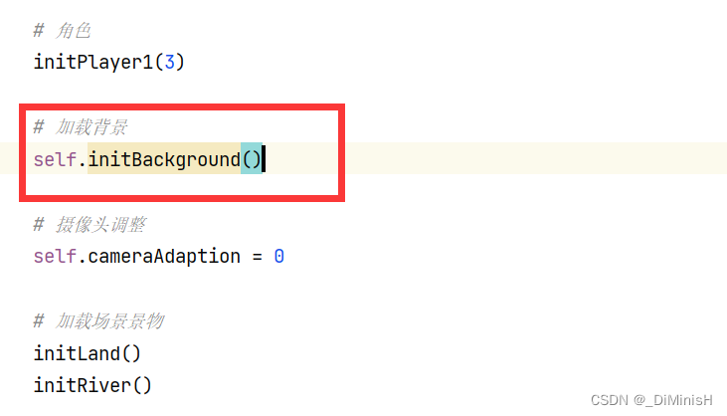Click 'self' keyword before initBackground
Viewport: 727px width, 416px height.
click(55, 159)
